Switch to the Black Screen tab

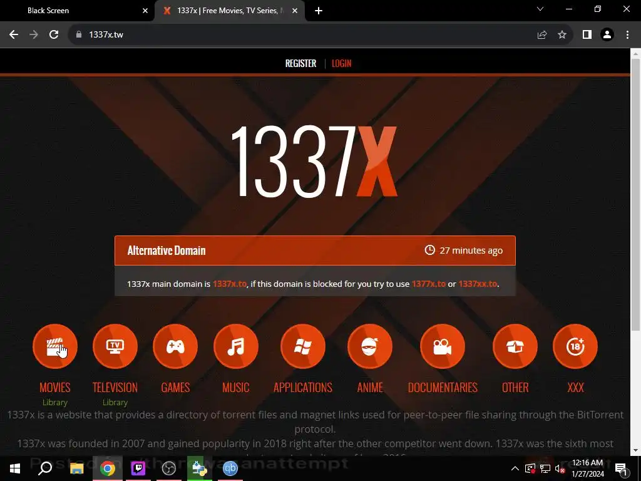(x=78, y=11)
